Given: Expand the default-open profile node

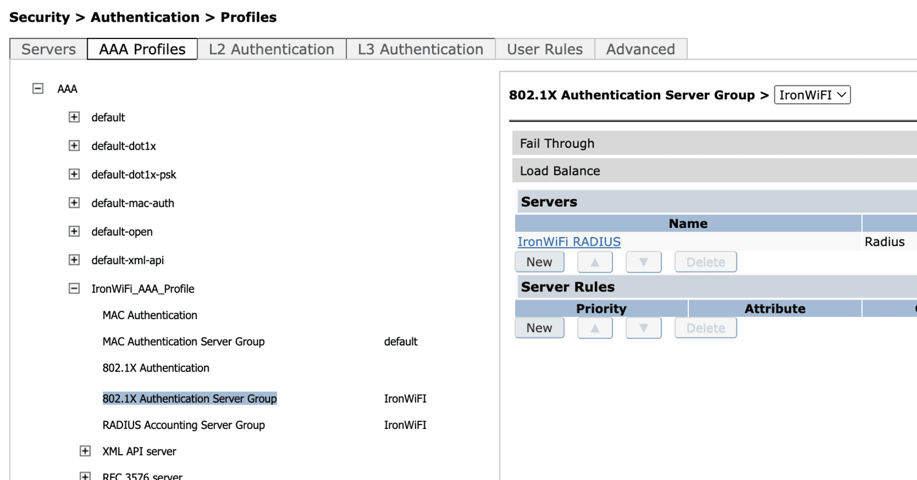Looking at the screenshot, I should coord(74,231).
